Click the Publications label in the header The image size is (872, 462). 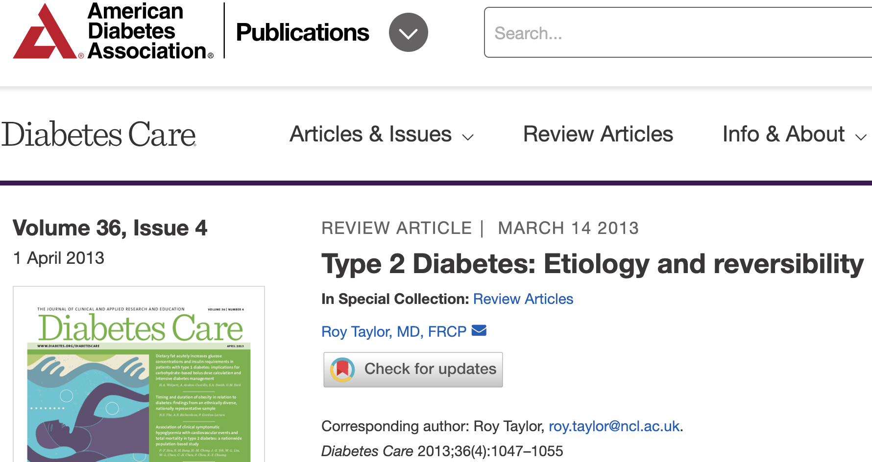tap(302, 33)
